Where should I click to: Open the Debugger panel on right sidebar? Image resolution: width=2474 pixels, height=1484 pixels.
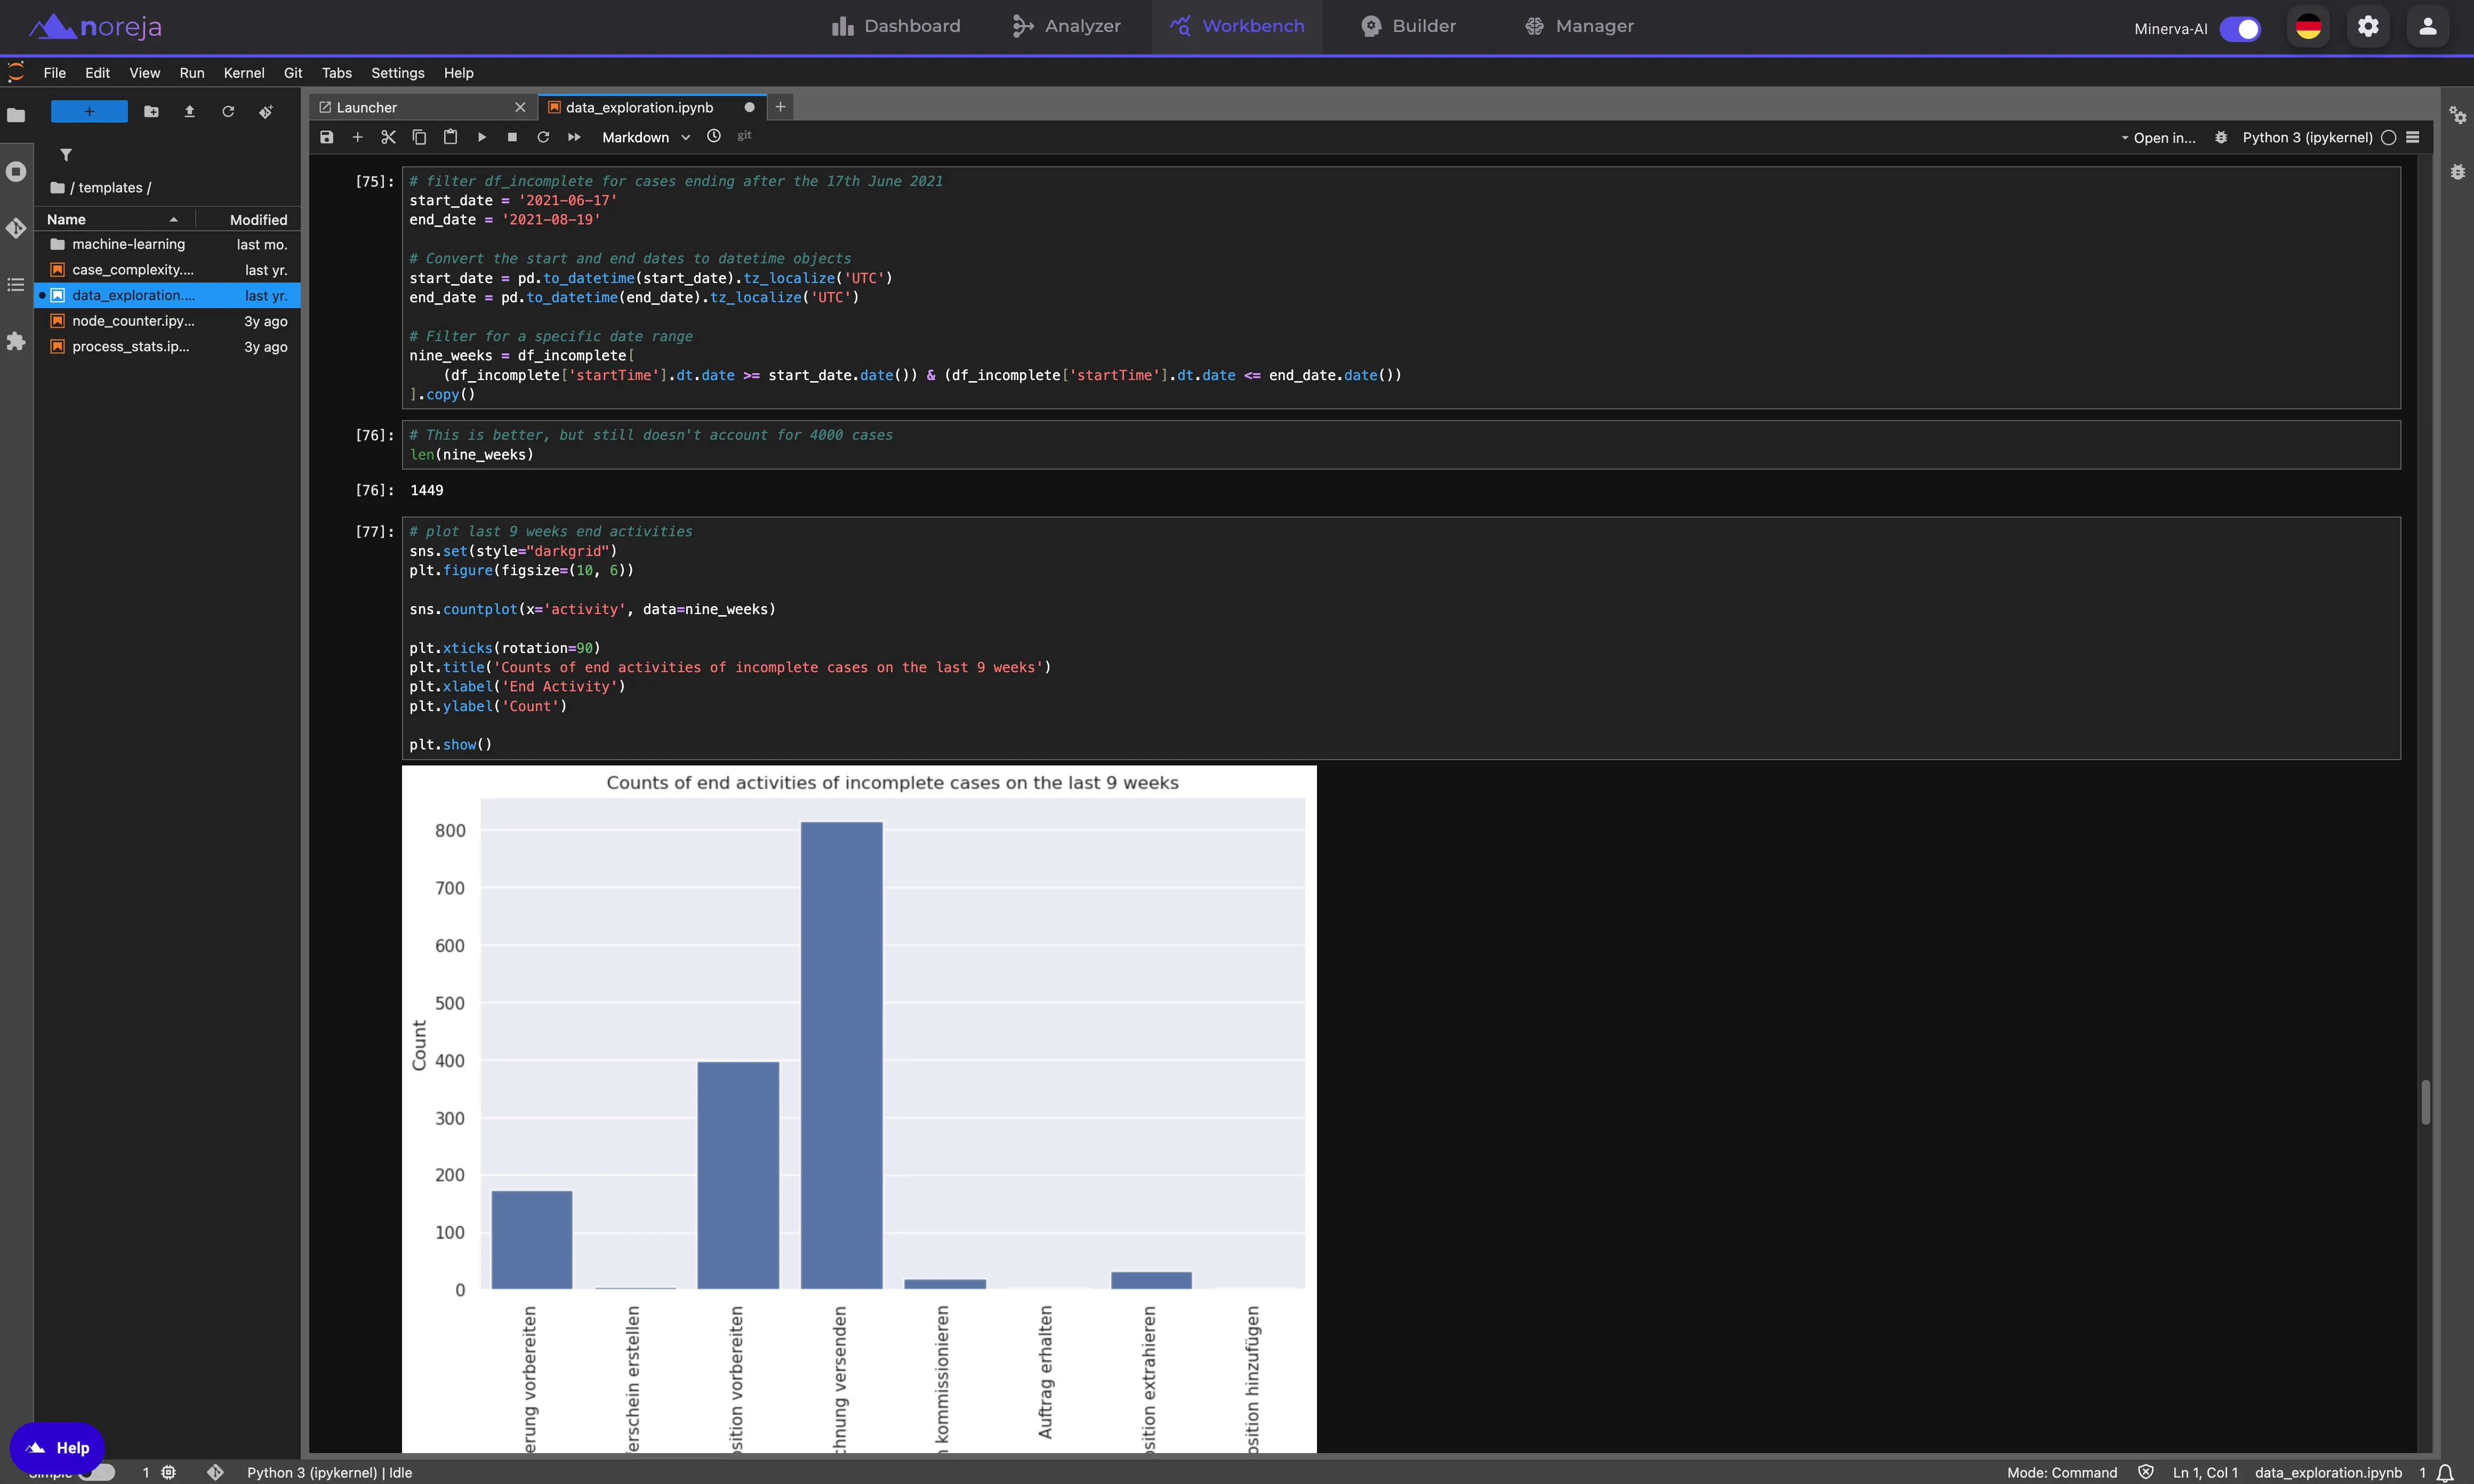click(2458, 172)
